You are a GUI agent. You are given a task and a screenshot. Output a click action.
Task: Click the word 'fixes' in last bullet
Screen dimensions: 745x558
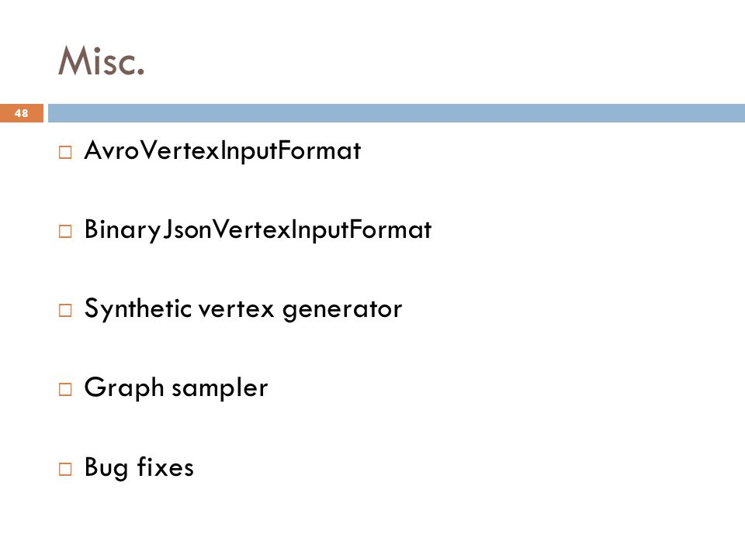pos(165,467)
